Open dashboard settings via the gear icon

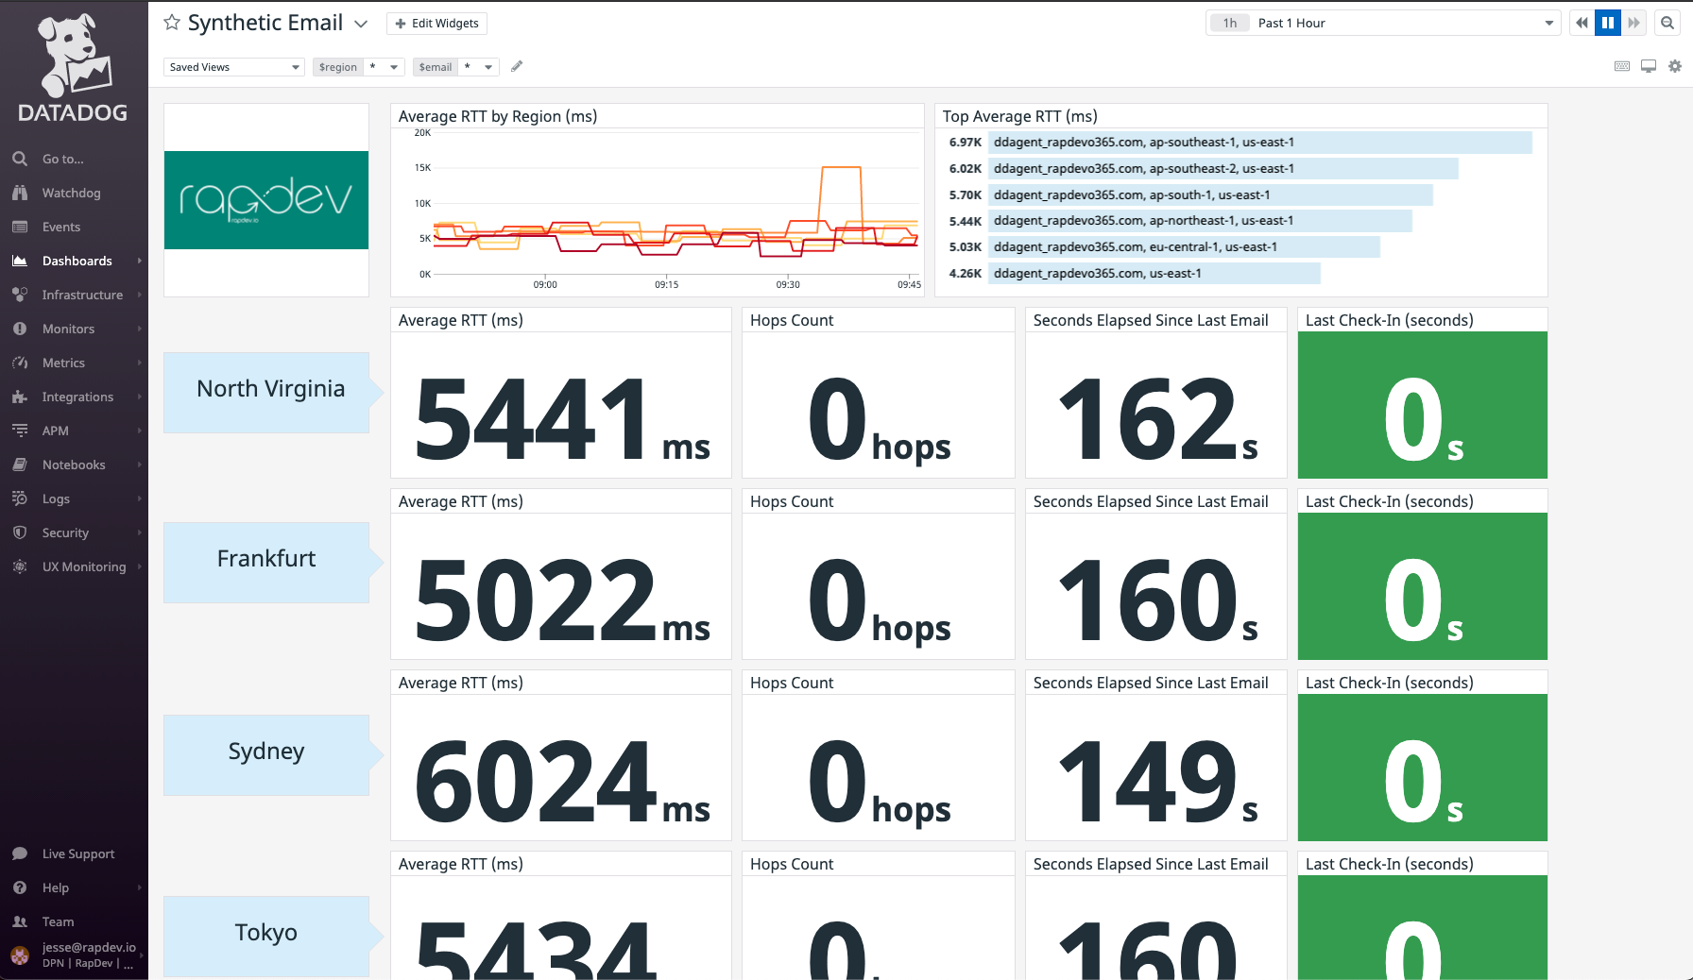coord(1676,66)
